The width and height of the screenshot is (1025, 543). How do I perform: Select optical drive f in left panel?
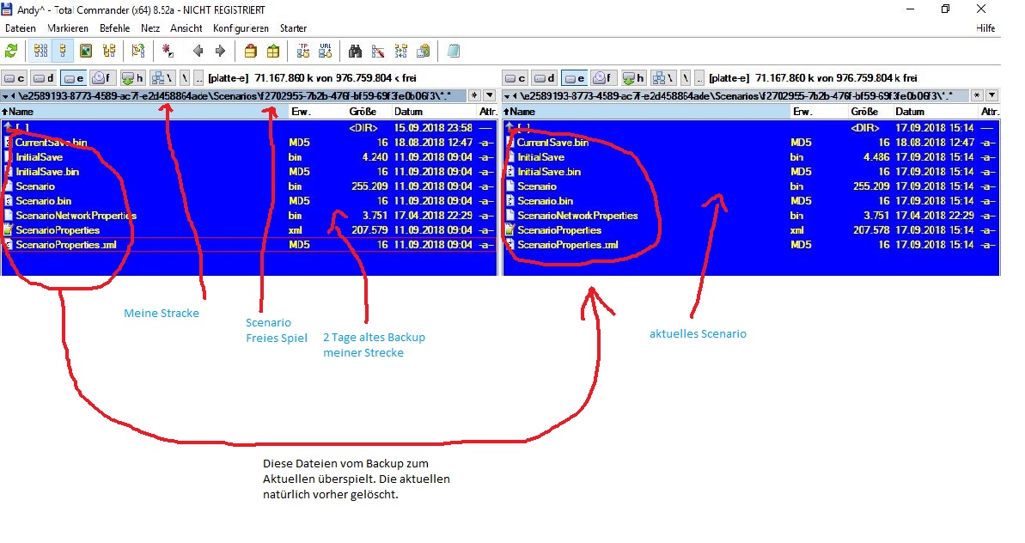point(102,78)
